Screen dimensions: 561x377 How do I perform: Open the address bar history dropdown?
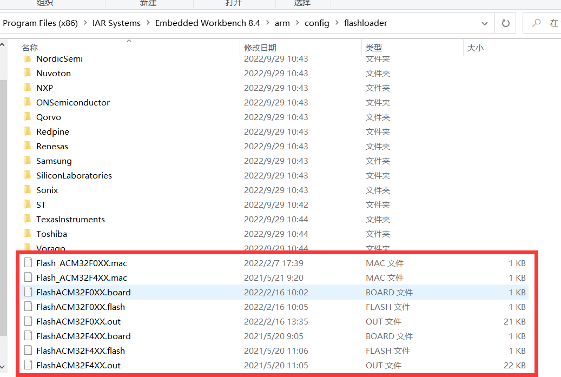(x=484, y=23)
